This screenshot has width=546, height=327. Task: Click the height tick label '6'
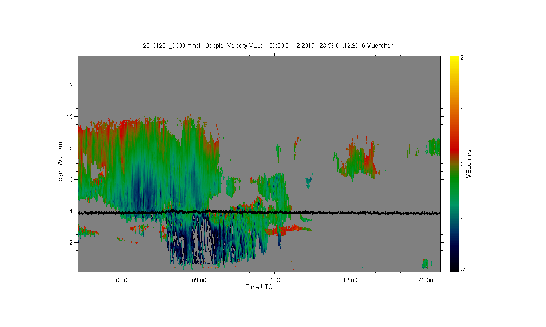72,179
